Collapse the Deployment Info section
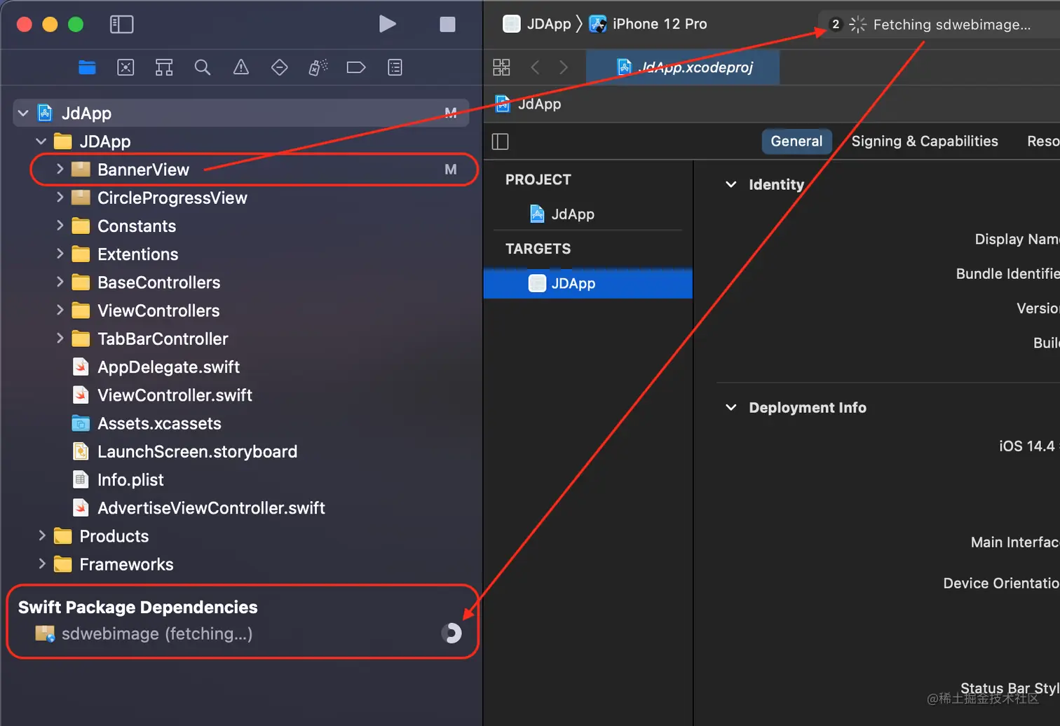 point(731,407)
